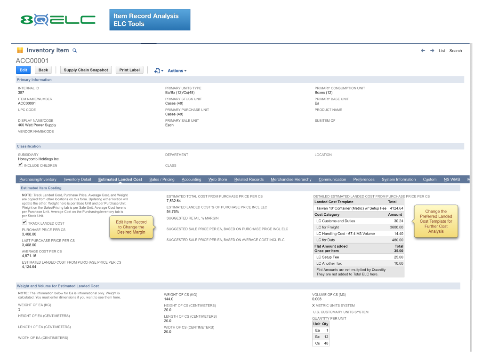Open the Actions dropdown menu
This screenshot has width=482, height=361.
(177, 71)
